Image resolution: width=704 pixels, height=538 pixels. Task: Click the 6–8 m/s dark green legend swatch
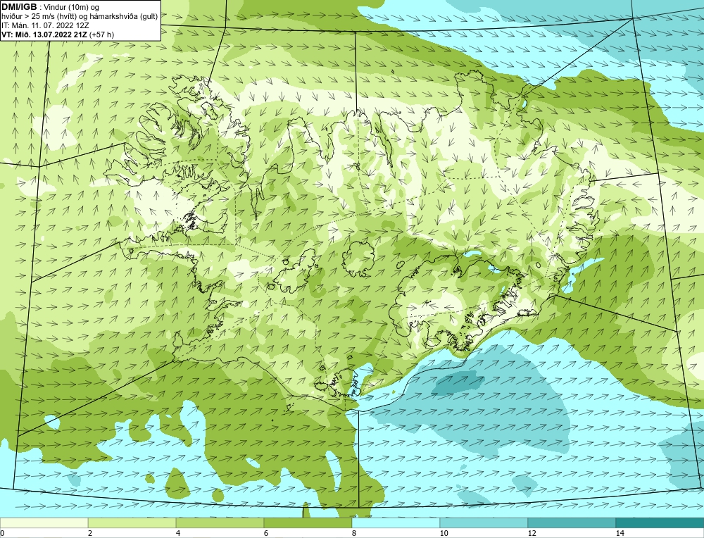pyautogui.click(x=308, y=523)
